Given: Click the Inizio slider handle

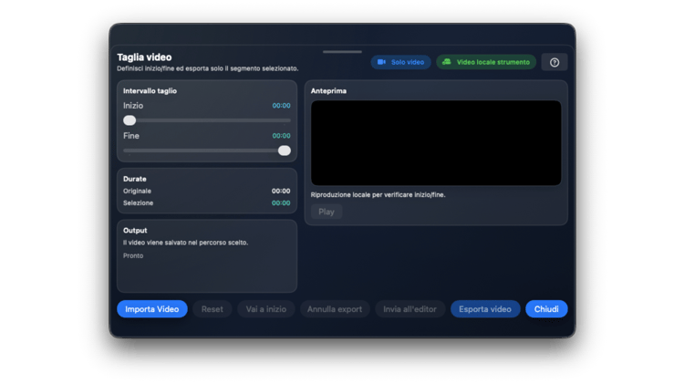Looking at the screenshot, I should (x=130, y=120).
